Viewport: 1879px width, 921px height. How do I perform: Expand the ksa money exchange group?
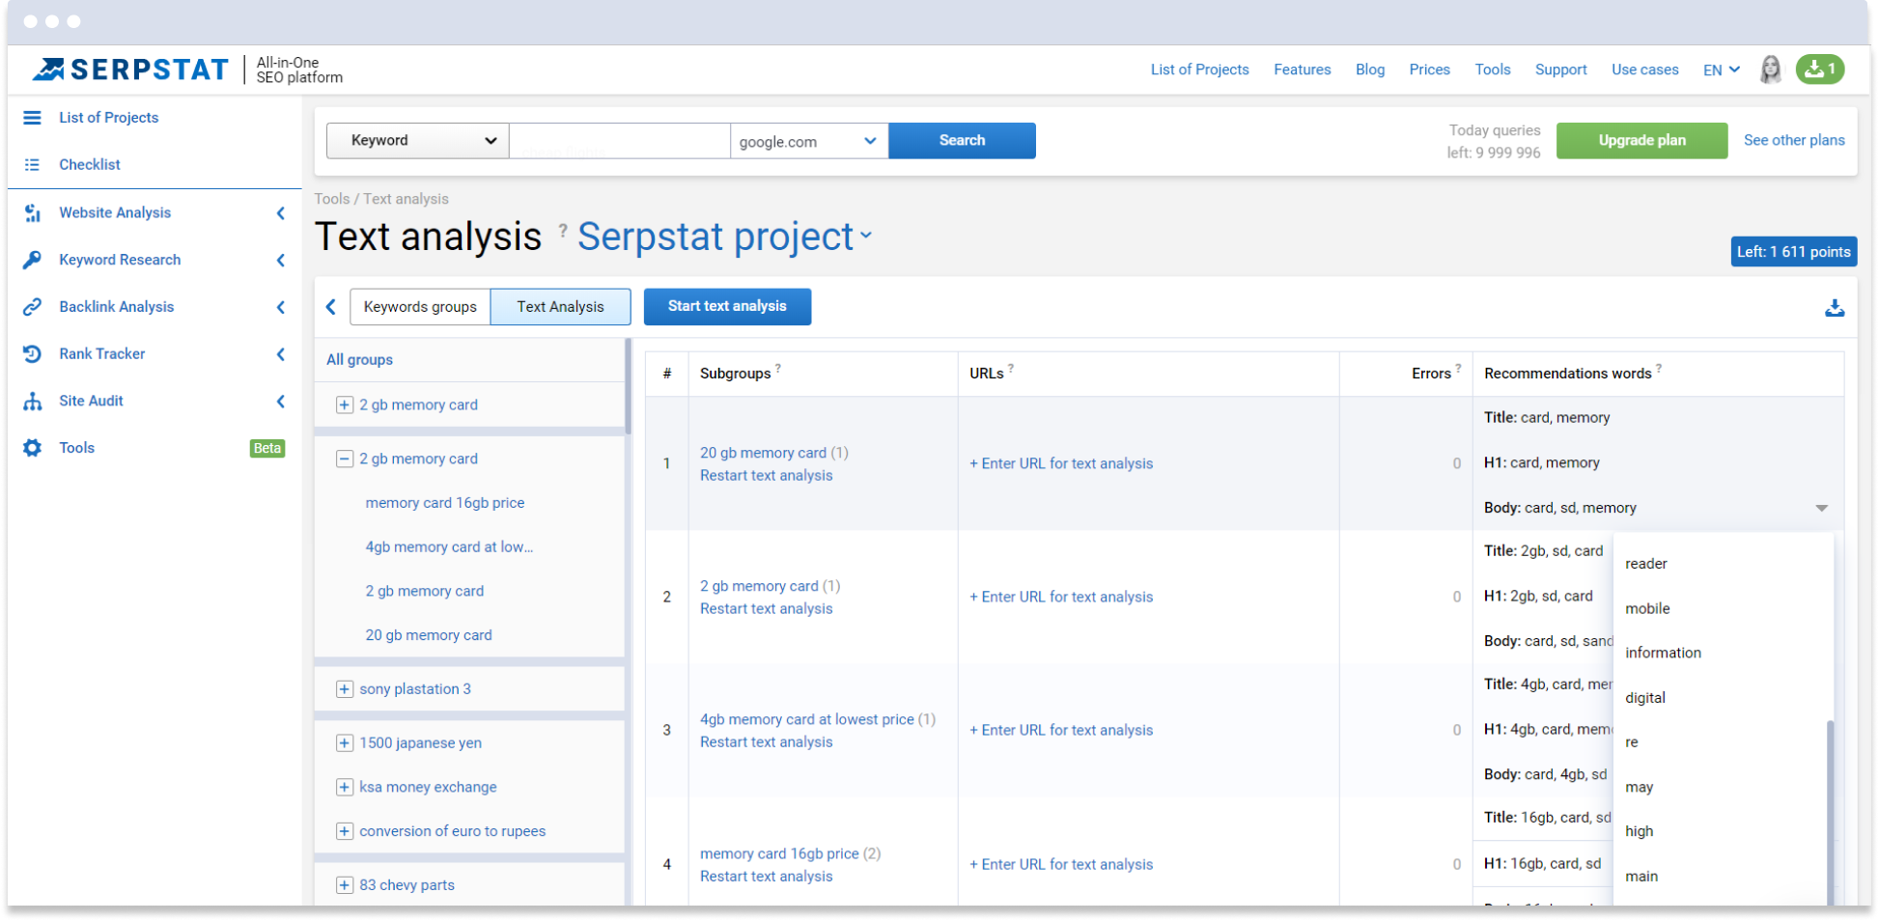(344, 788)
